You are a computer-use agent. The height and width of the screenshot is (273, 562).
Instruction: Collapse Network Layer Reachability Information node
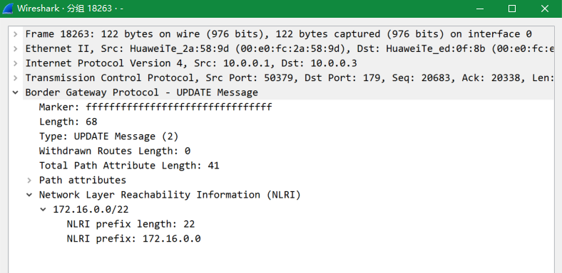(x=29, y=195)
